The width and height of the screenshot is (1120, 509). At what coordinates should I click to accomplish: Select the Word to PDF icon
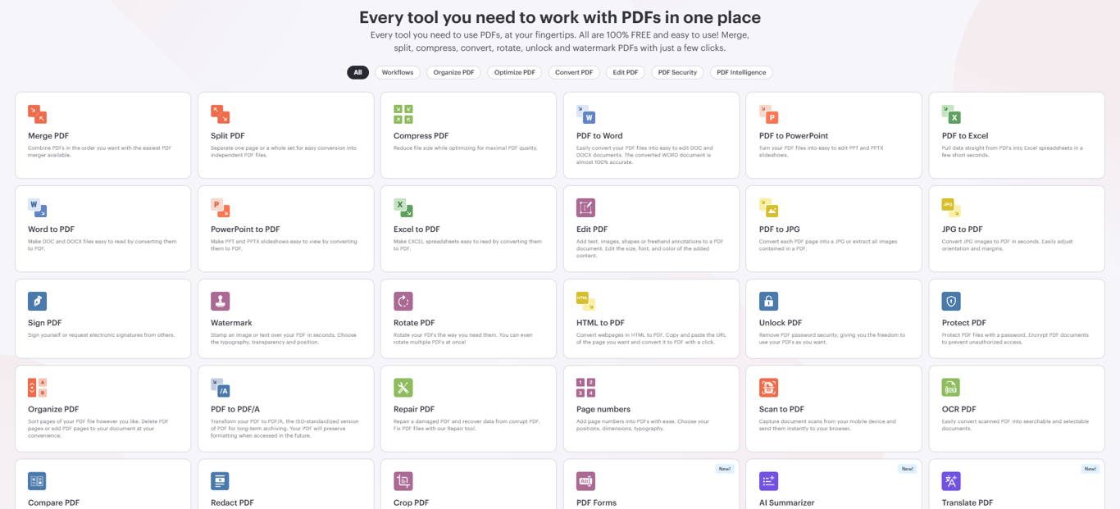pos(37,207)
